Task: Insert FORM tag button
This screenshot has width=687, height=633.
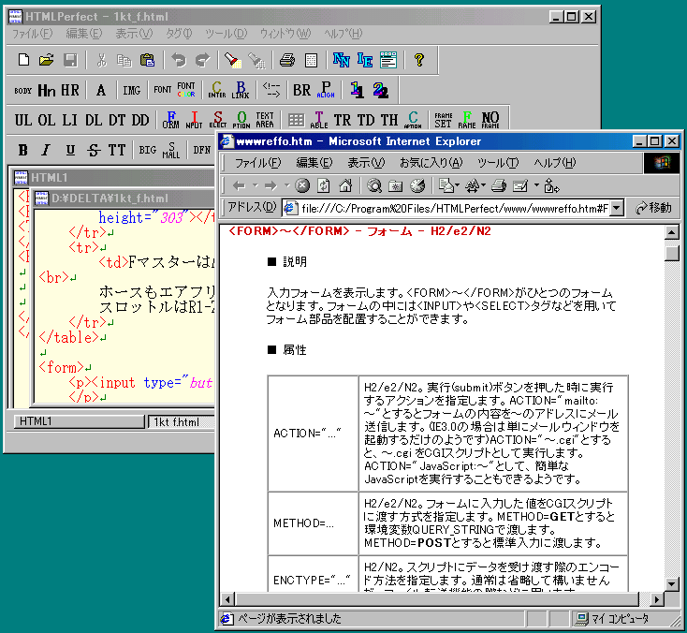Action: click(x=171, y=120)
